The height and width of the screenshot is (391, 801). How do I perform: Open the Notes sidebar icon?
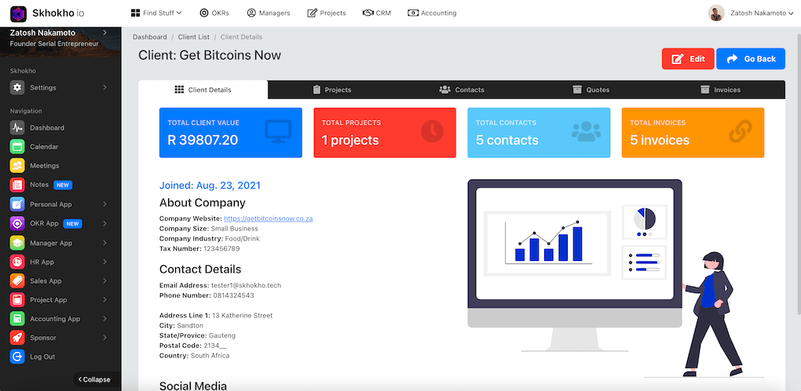(x=17, y=185)
